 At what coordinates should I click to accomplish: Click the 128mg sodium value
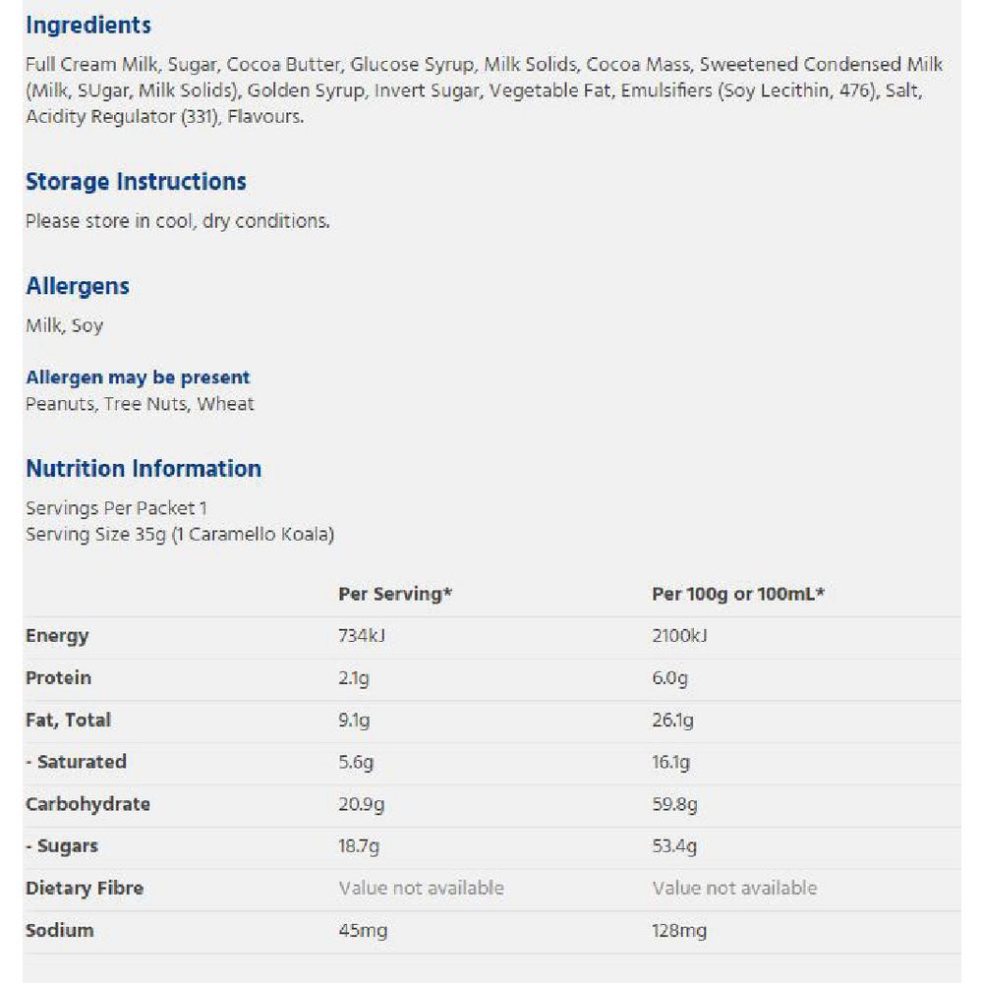tap(679, 931)
